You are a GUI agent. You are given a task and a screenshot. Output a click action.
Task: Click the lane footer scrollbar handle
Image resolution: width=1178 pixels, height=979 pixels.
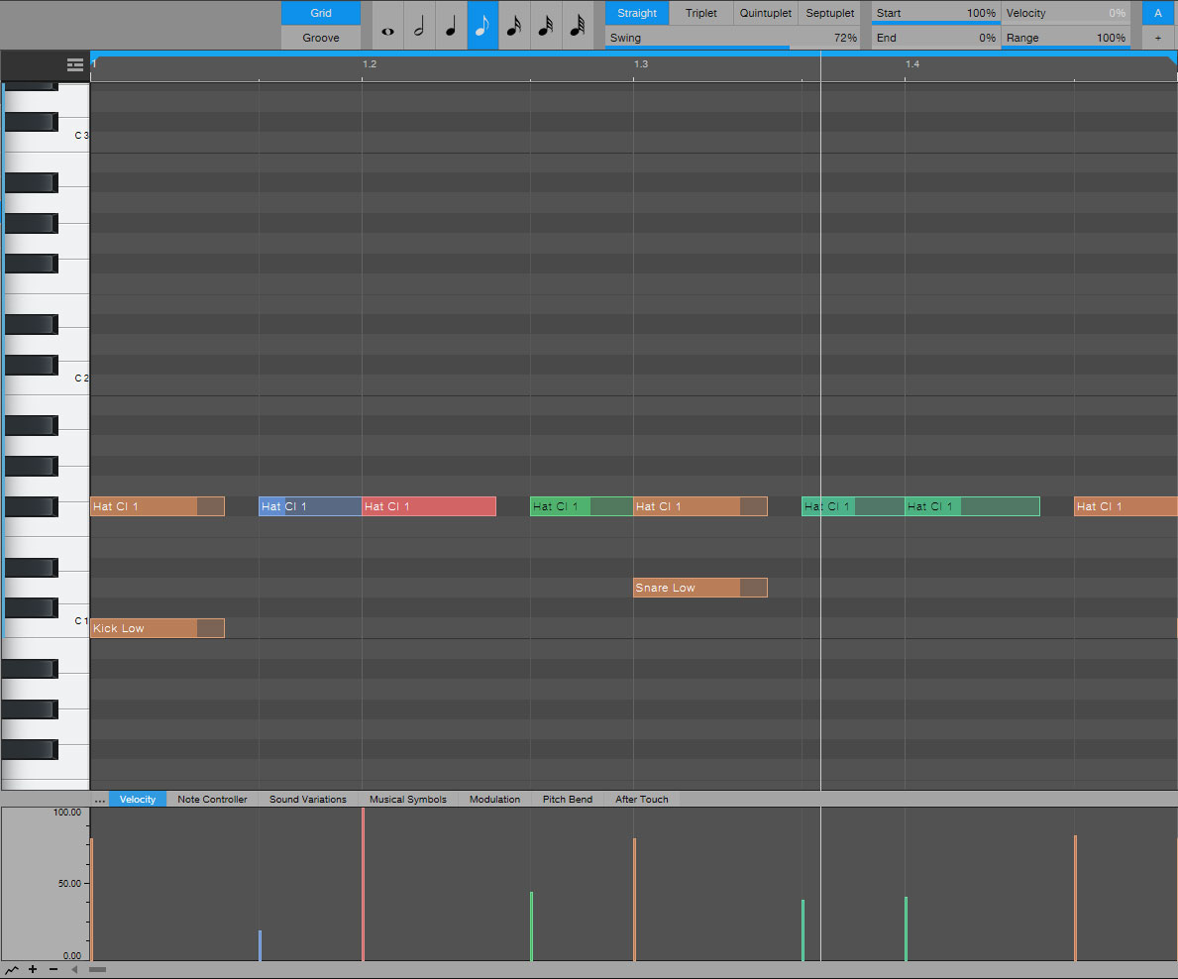pos(98,969)
